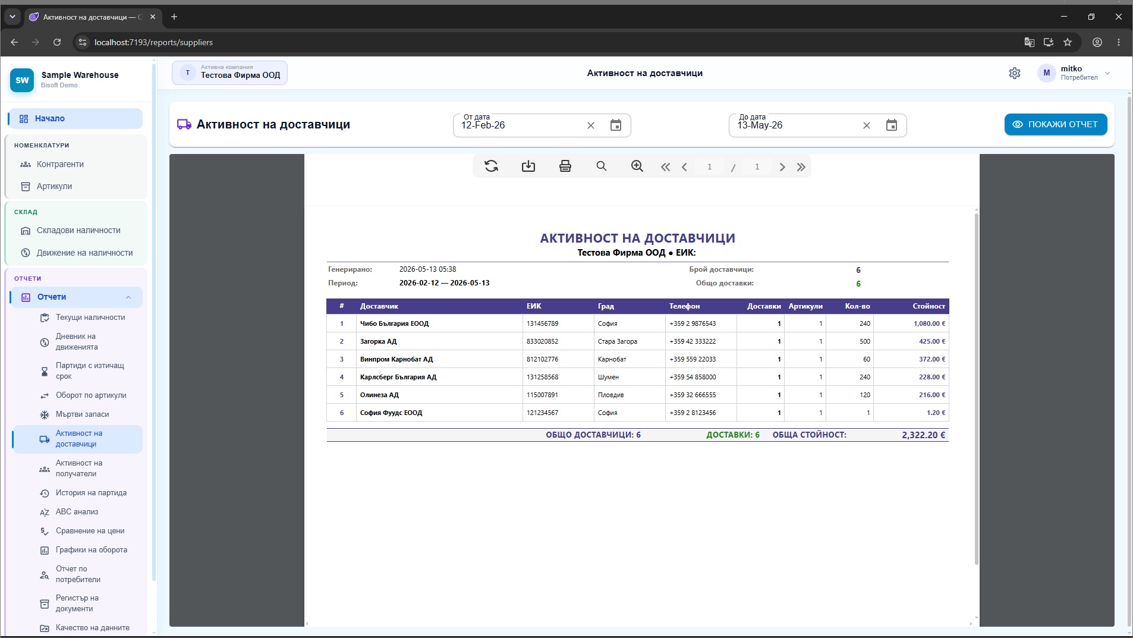Click the current page number box
This screenshot has width=1133, height=638.
point(709,167)
